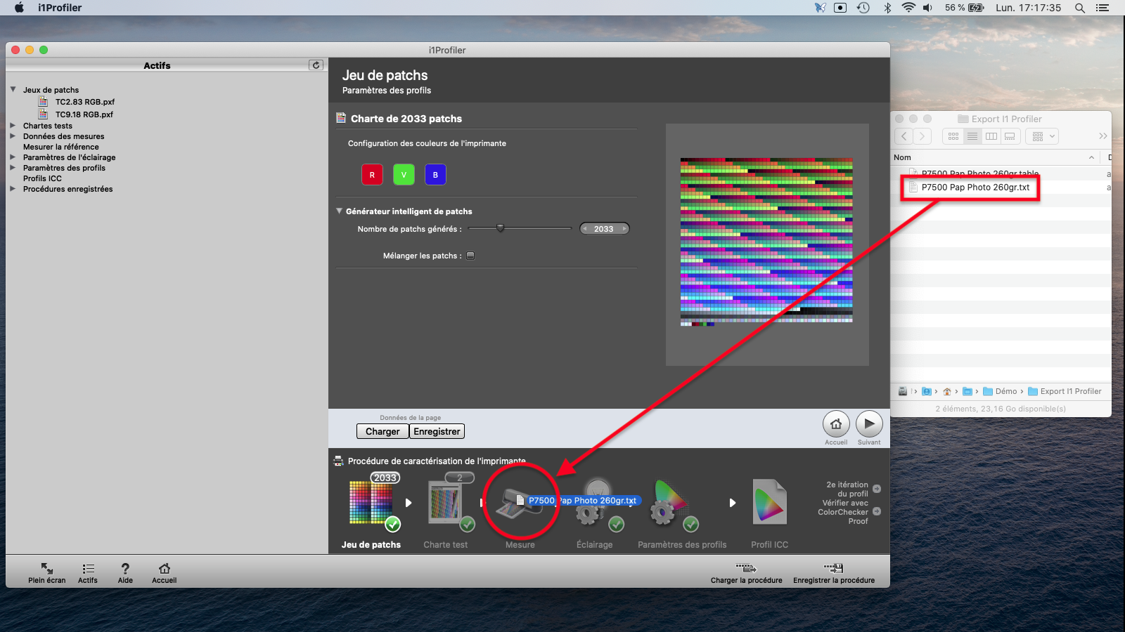Switch Finder window to list view
Screen dimensions: 1125x632
click(x=972, y=136)
